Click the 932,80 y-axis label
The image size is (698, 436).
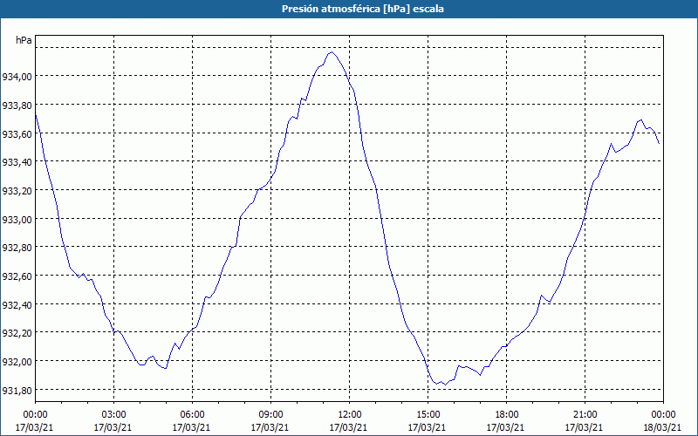click(x=17, y=248)
